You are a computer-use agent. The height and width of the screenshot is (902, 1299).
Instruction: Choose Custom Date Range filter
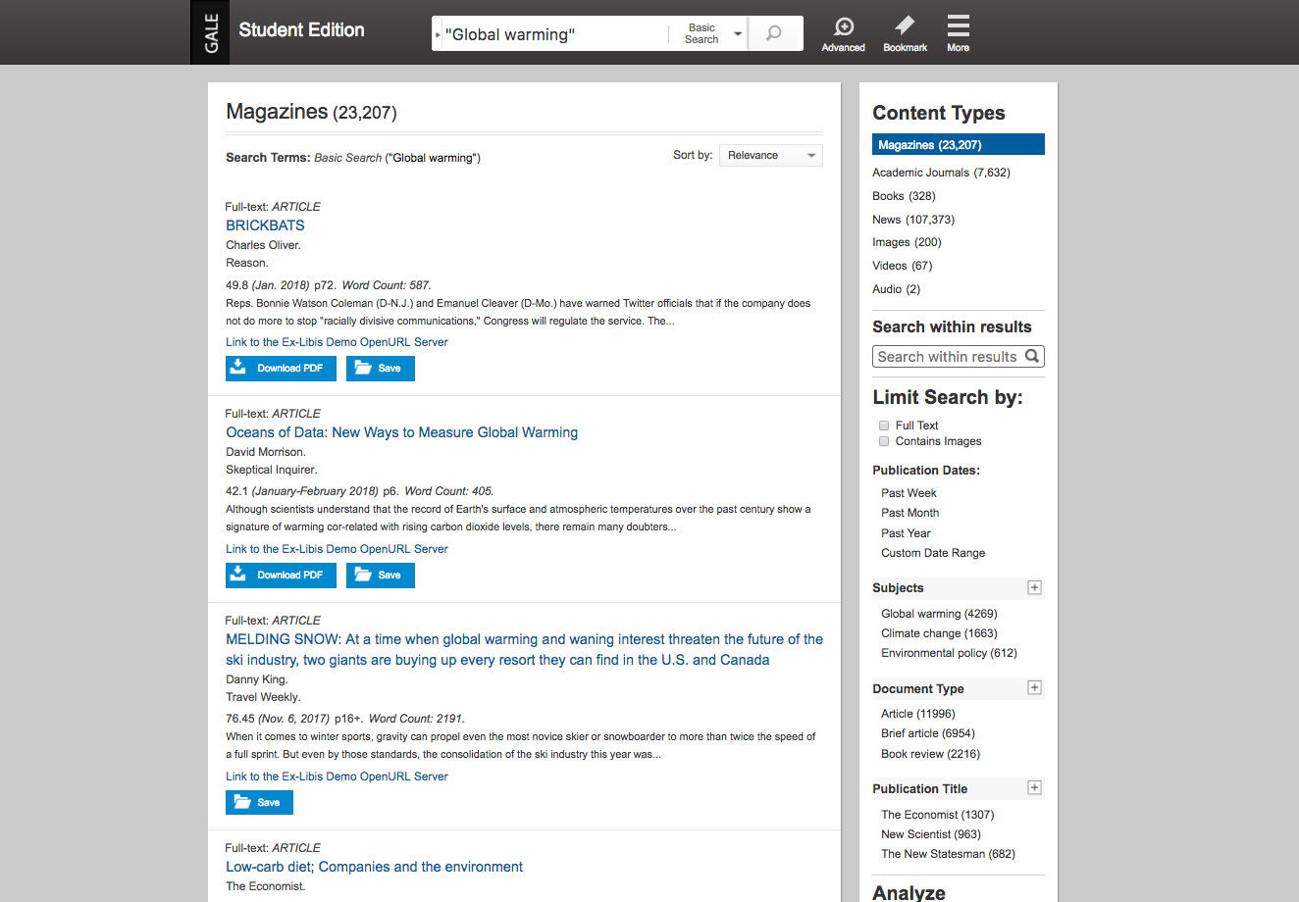[933, 553]
